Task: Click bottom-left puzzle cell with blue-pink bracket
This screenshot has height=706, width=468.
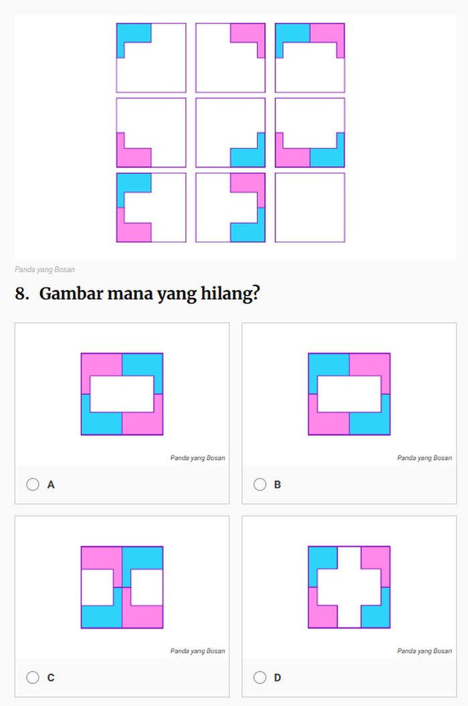Action: pos(151,207)
